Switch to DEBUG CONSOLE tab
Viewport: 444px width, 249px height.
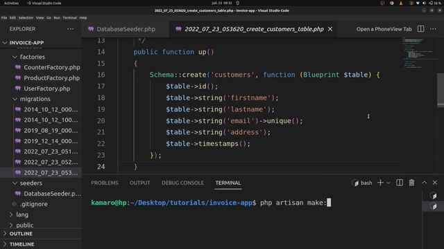pos(182,183)
